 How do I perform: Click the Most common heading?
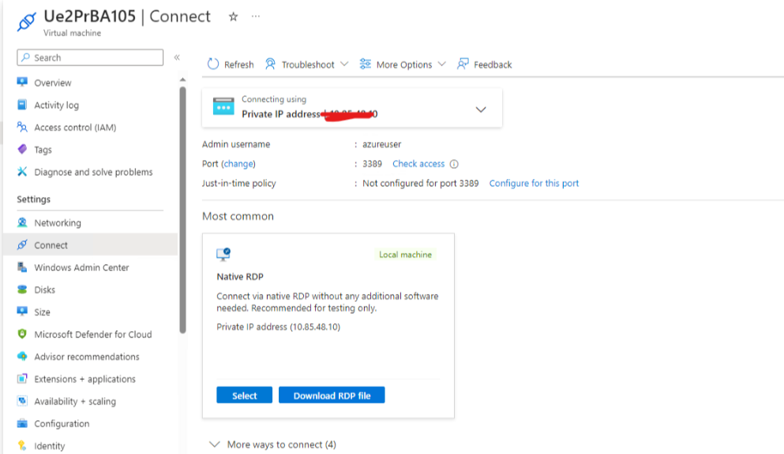coord(238,216)
